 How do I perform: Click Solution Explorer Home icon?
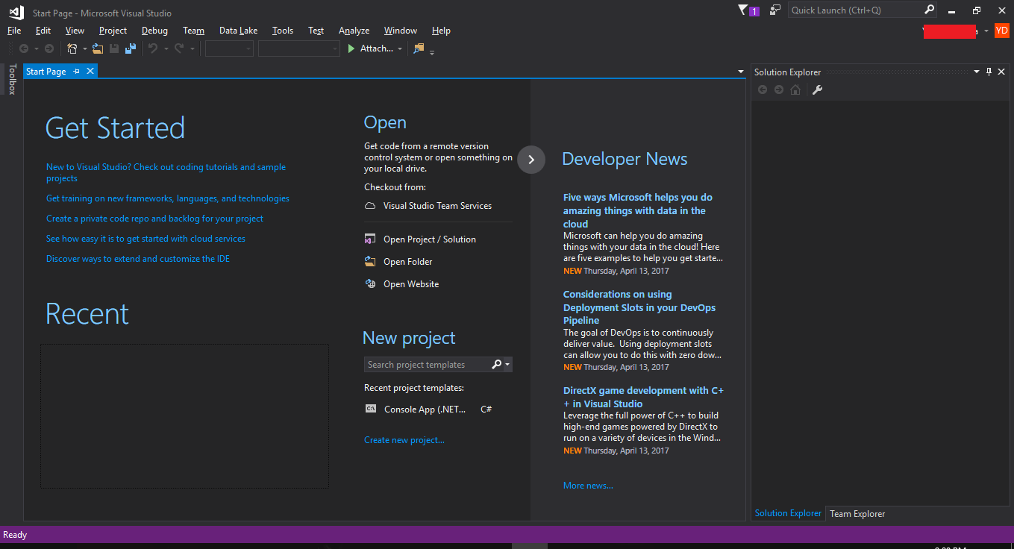pyautogui.click(x=795, y=90)
